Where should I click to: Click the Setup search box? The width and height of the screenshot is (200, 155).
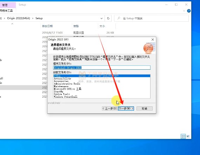[151, 18]
